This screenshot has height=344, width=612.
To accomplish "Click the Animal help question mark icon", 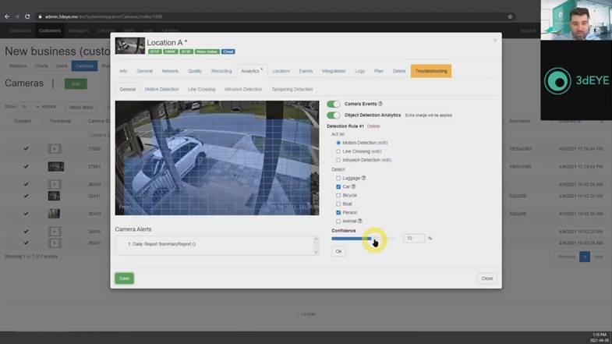I will click(x=359, y=221).
